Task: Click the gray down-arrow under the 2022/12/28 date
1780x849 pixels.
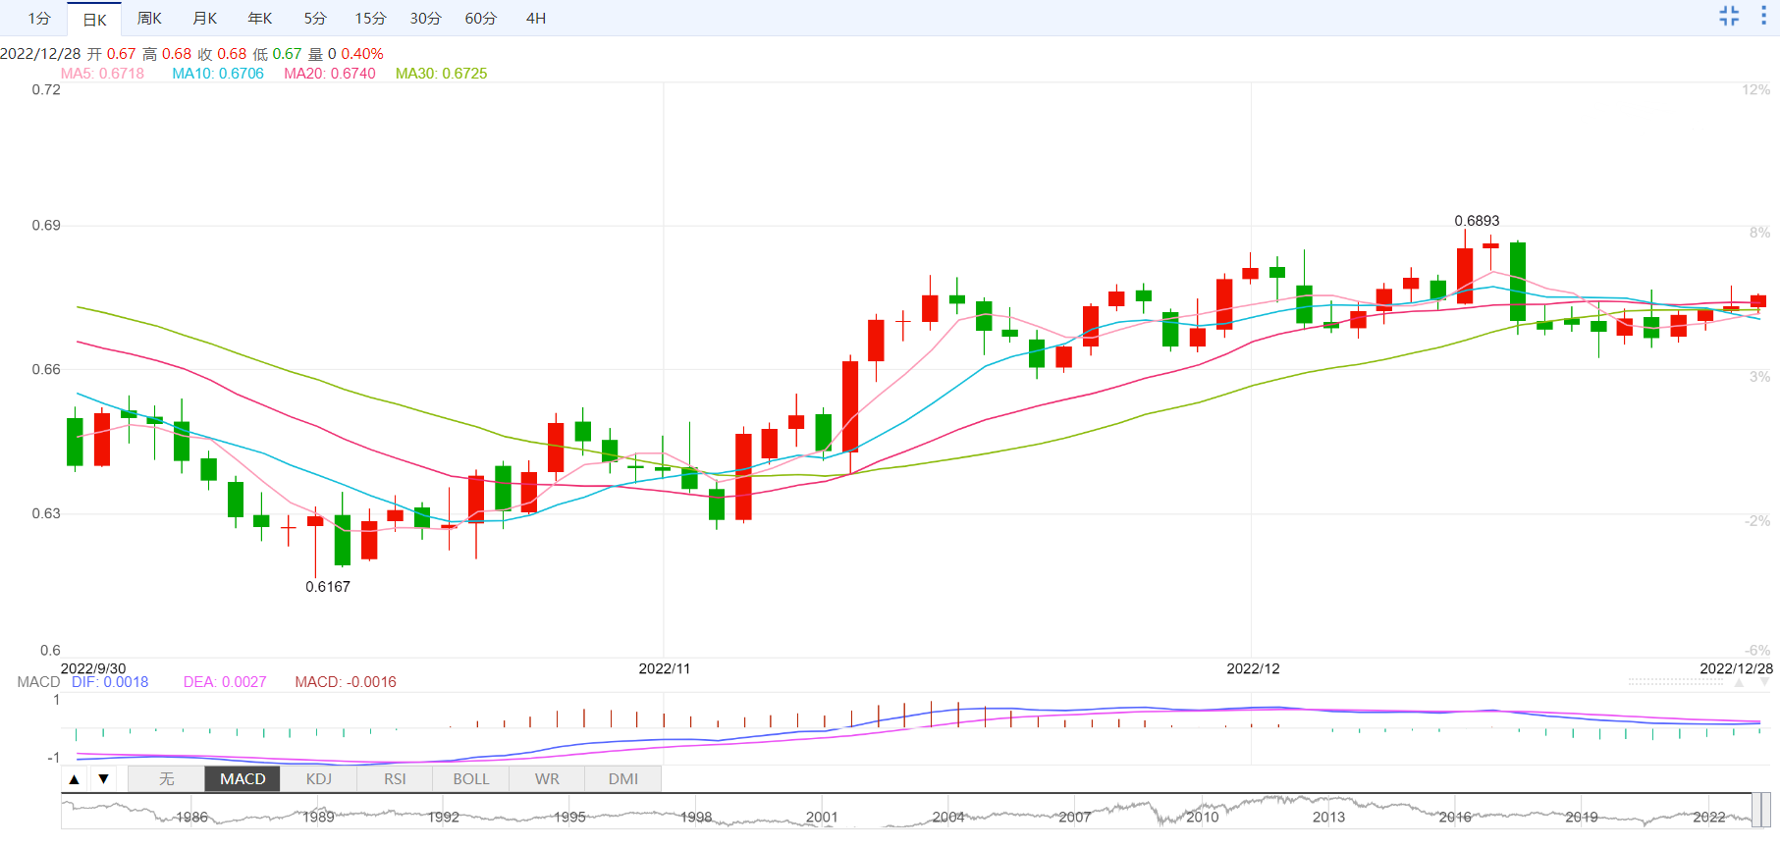Action: tap(1764, 682)
